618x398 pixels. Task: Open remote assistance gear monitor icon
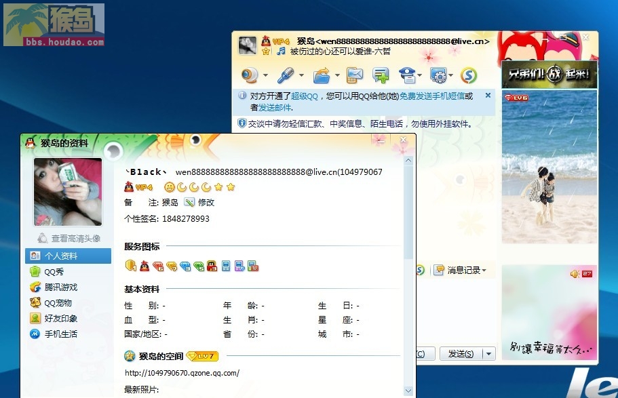[439, 75]
